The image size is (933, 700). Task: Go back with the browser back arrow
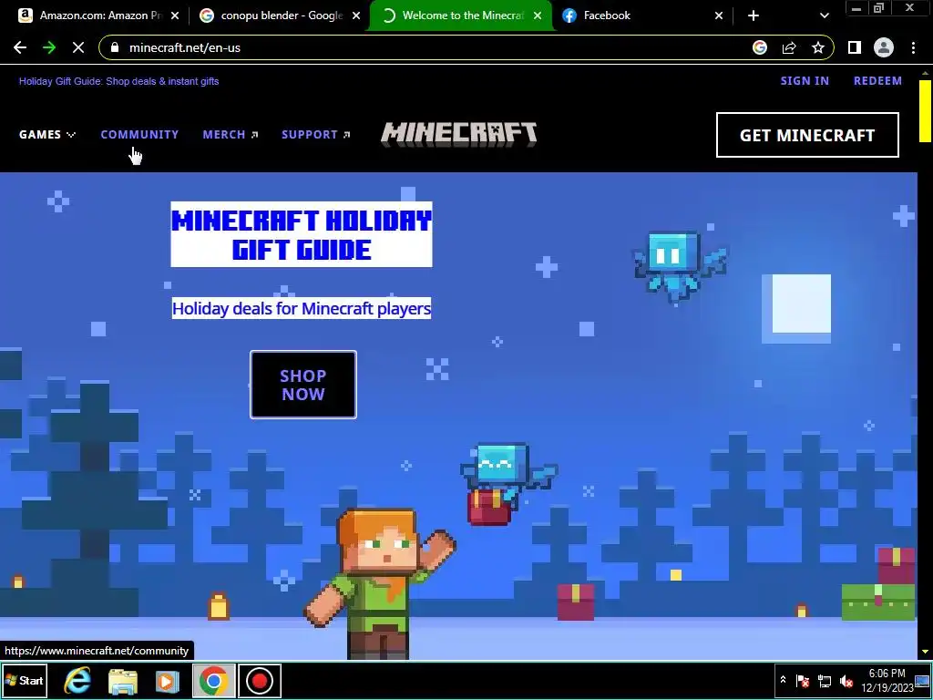pos(20,47)
